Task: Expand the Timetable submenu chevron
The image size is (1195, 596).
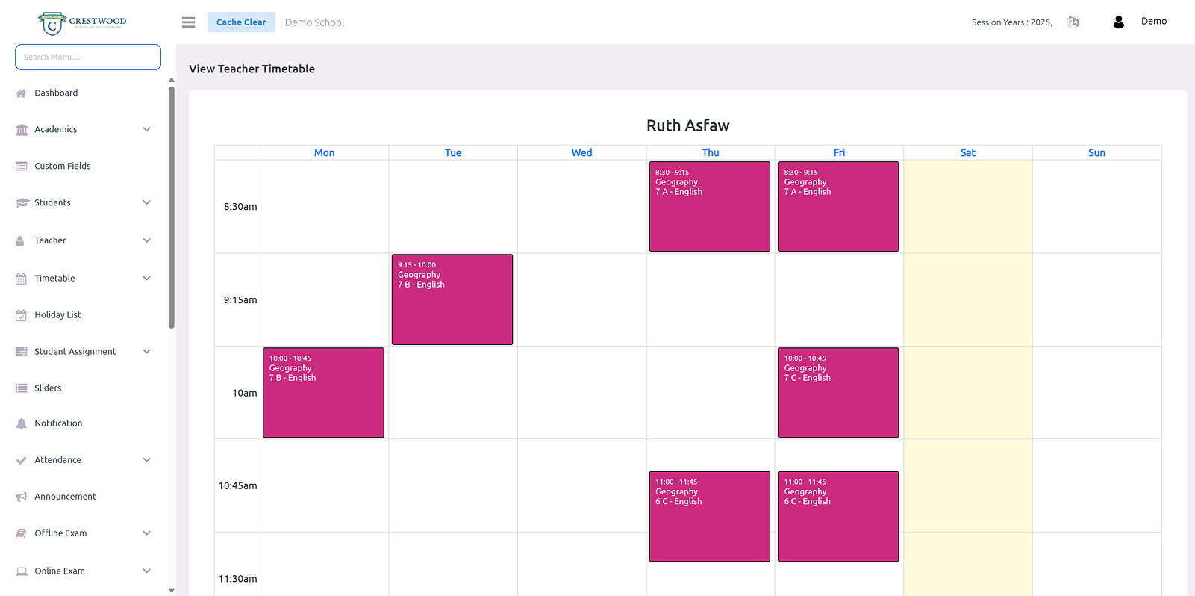Action: pos(147,279)
